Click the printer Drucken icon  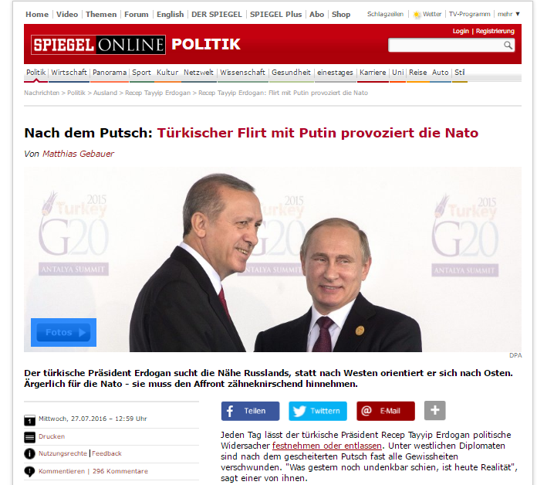coord(30,437)
